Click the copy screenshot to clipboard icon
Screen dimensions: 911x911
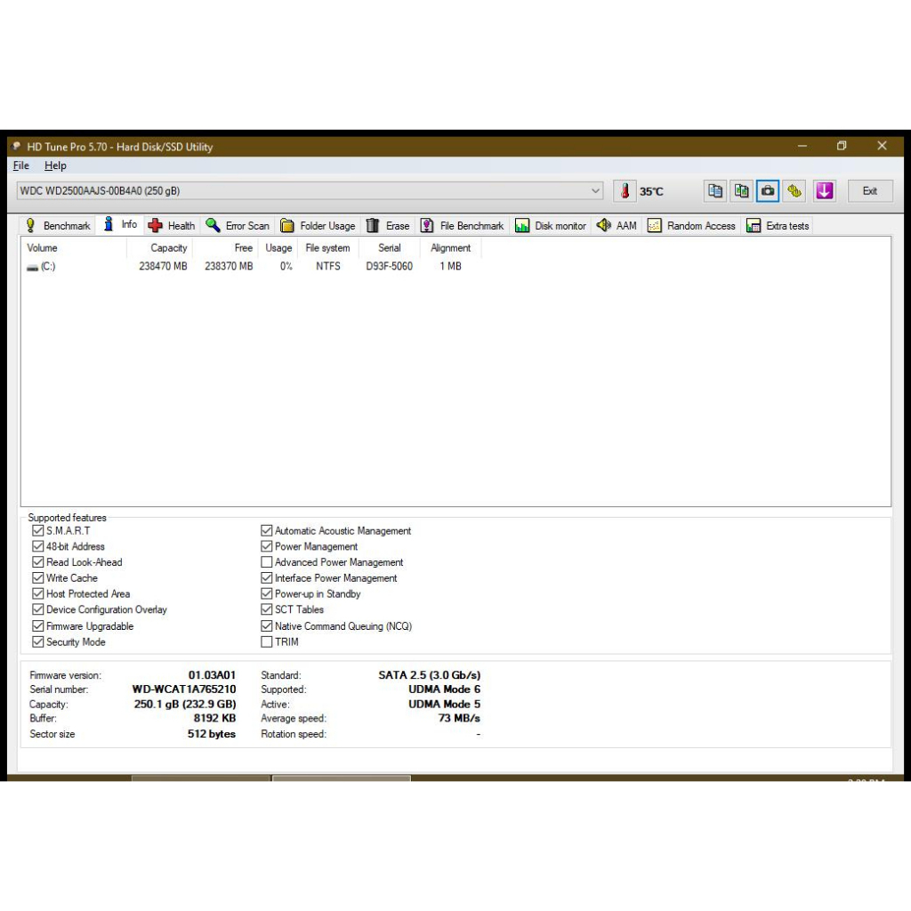tap(742, 190)
